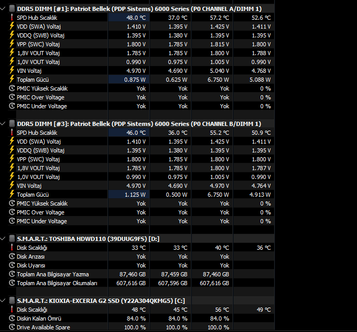
Task: Select DIMM #3 VDDQ (SWB) Voltaj label
Action: (x=41, y=150)
